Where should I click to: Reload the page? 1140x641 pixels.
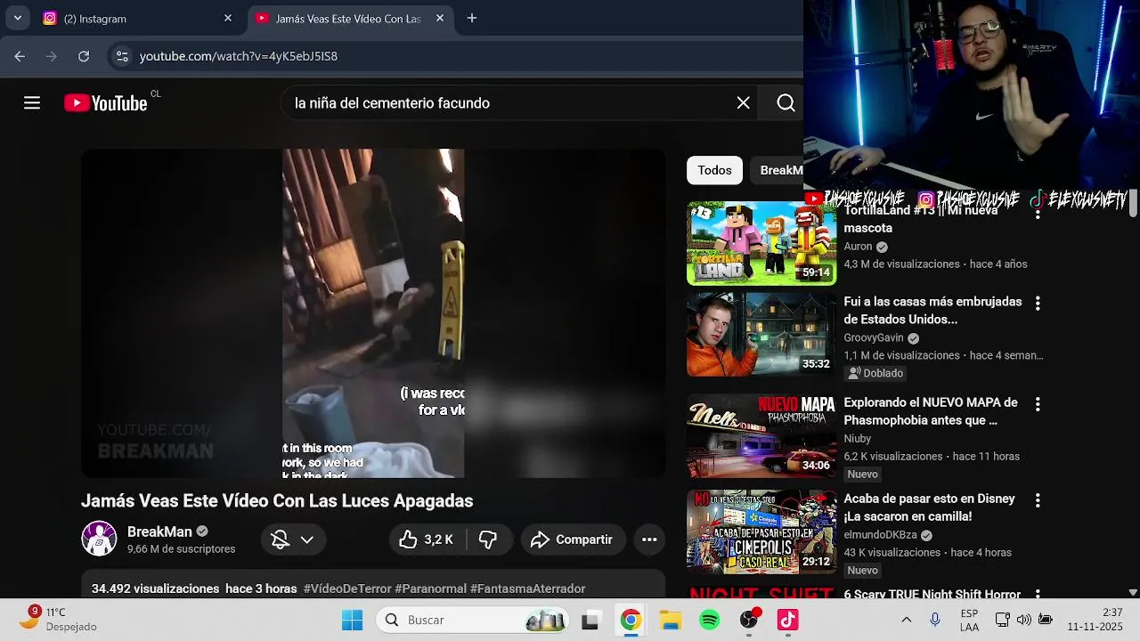coord(84,56)
